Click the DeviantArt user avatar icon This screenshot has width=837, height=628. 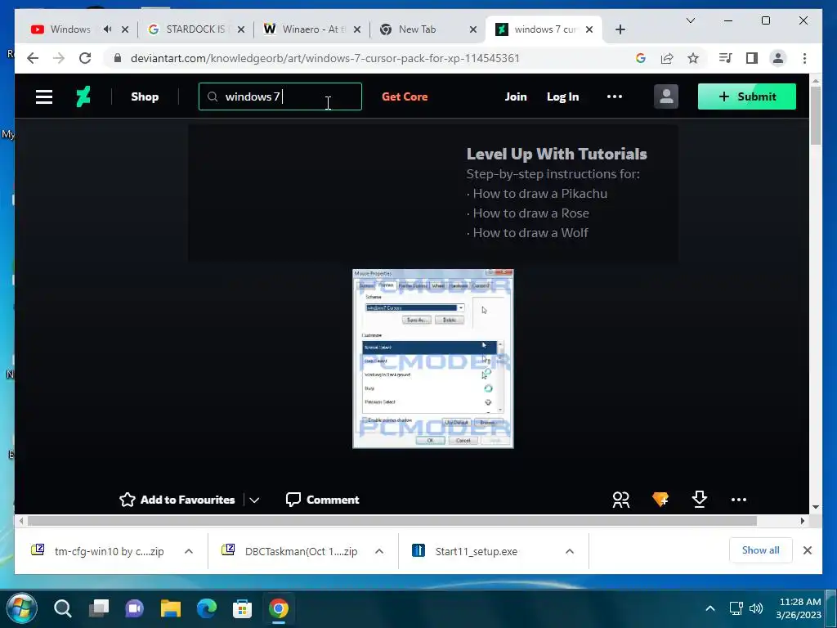pyautogui.click(x=665, y=96)
